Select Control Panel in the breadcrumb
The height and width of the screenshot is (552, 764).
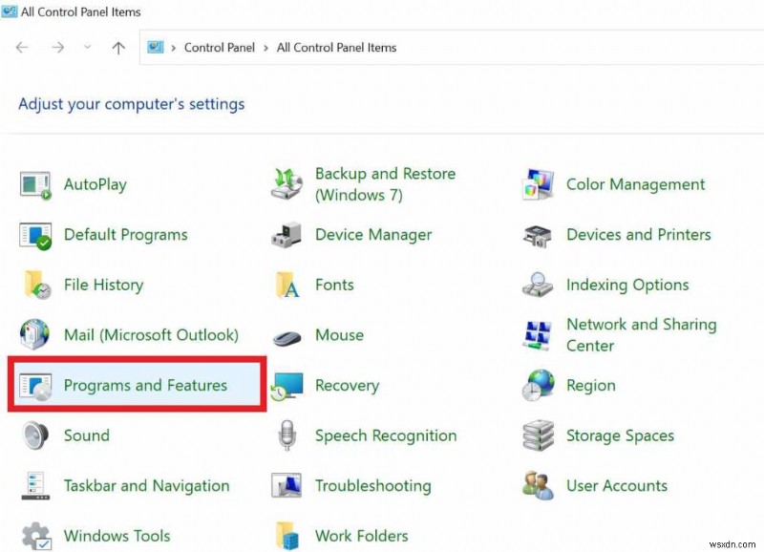[x=219, y=47]
